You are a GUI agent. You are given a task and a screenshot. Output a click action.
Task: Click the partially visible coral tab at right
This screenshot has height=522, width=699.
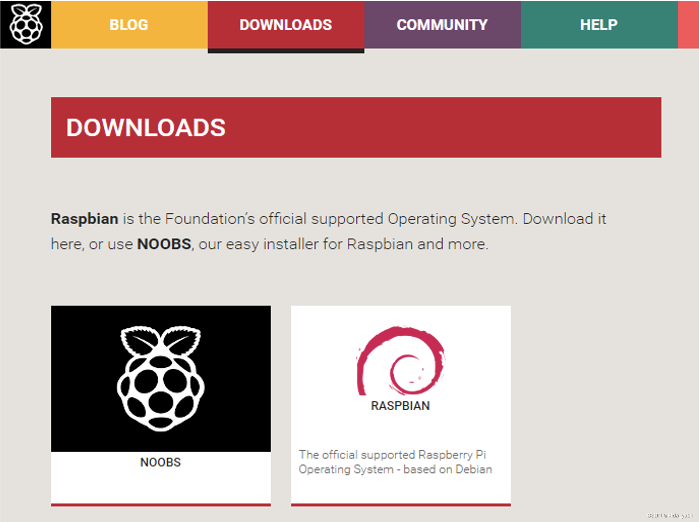pos(688,25)
